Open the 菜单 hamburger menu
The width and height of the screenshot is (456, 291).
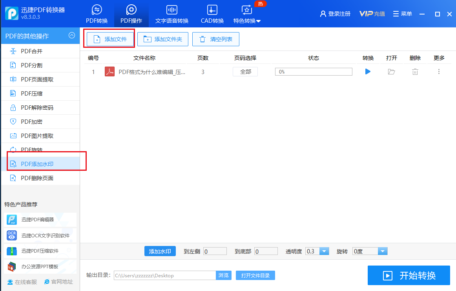[x=403, y=14]
